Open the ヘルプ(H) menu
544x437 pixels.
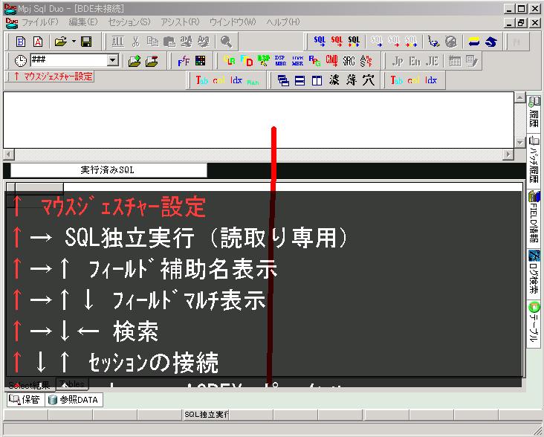tap(282, 22)
